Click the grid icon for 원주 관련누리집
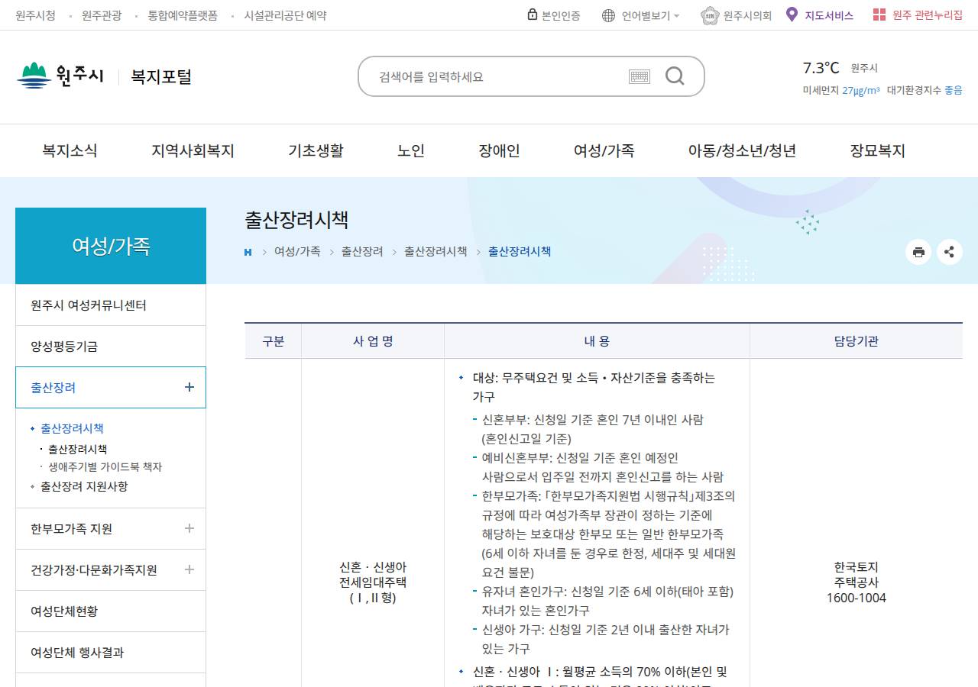 pyautogui.click(x=879, y=15)
